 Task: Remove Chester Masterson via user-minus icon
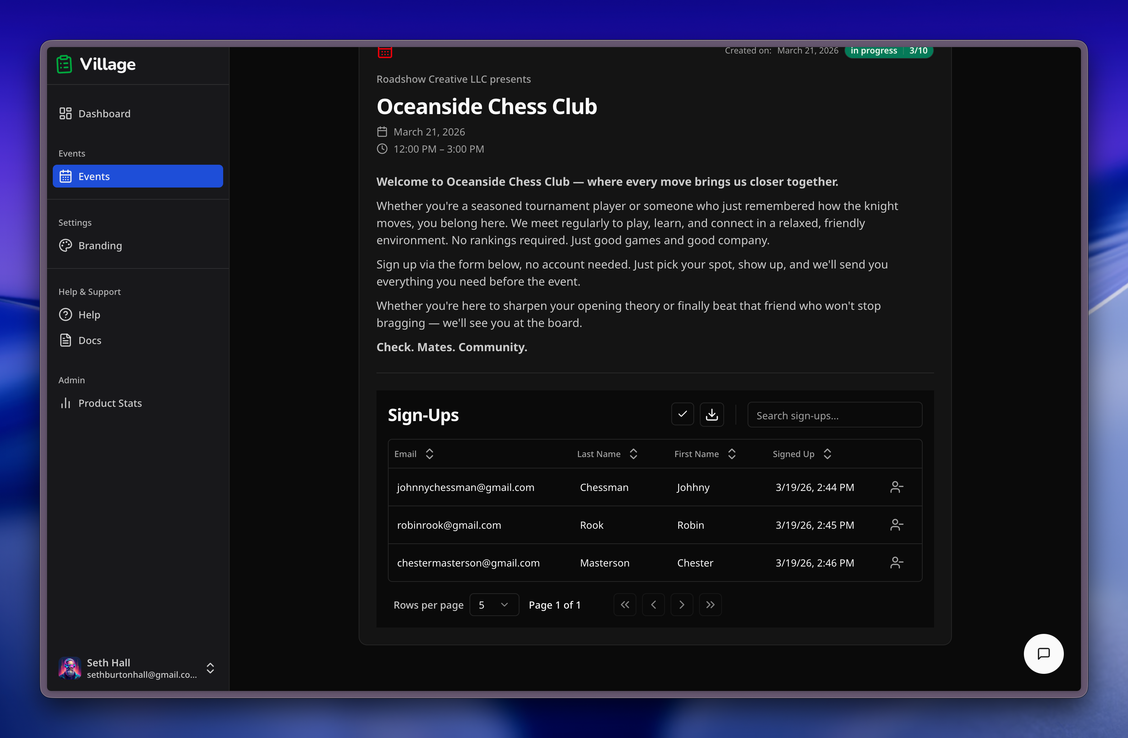(896, 563)
